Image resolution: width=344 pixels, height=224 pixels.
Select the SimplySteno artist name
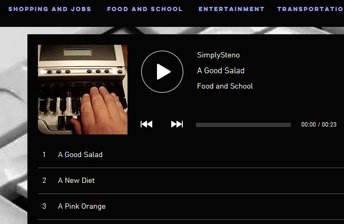pos(218,55)
